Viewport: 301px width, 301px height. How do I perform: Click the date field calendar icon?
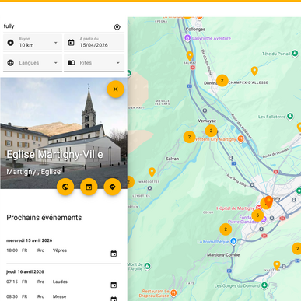coord(72,42)
